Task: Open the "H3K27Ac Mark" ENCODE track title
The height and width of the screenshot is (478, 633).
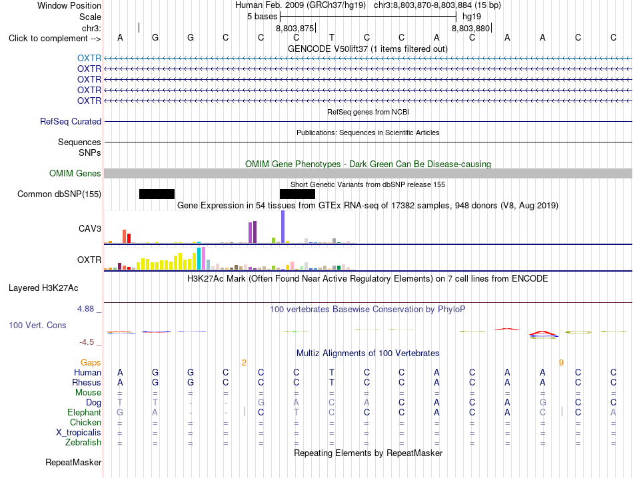Action: (367, 279)
